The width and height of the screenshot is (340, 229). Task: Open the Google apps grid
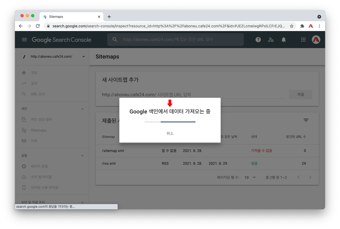[303, 40]
